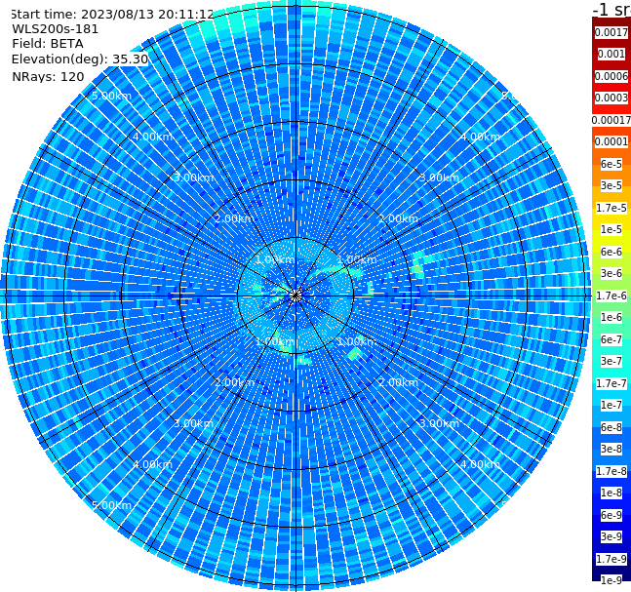Select the Elevation(deg): 35.30 text
The image size is (631, 592).
(80, 59)
